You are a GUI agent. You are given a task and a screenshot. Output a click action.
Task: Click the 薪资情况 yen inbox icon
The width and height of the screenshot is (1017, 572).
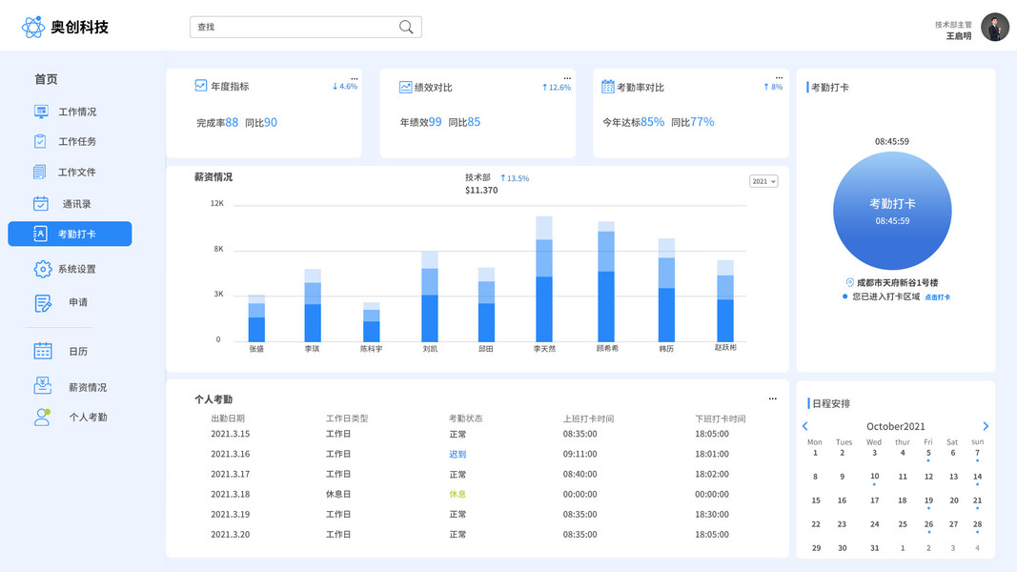(43, 386)
